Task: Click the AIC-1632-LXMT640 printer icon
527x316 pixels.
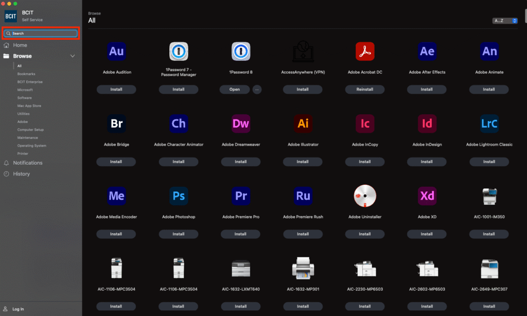Action: coord(241,268)
